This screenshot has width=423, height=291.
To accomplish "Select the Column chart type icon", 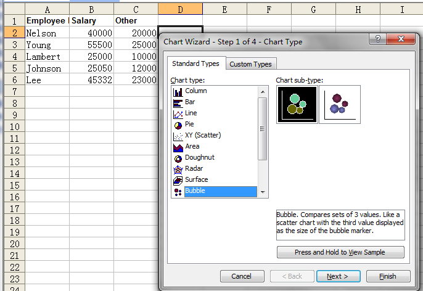I will click(178, 92).
